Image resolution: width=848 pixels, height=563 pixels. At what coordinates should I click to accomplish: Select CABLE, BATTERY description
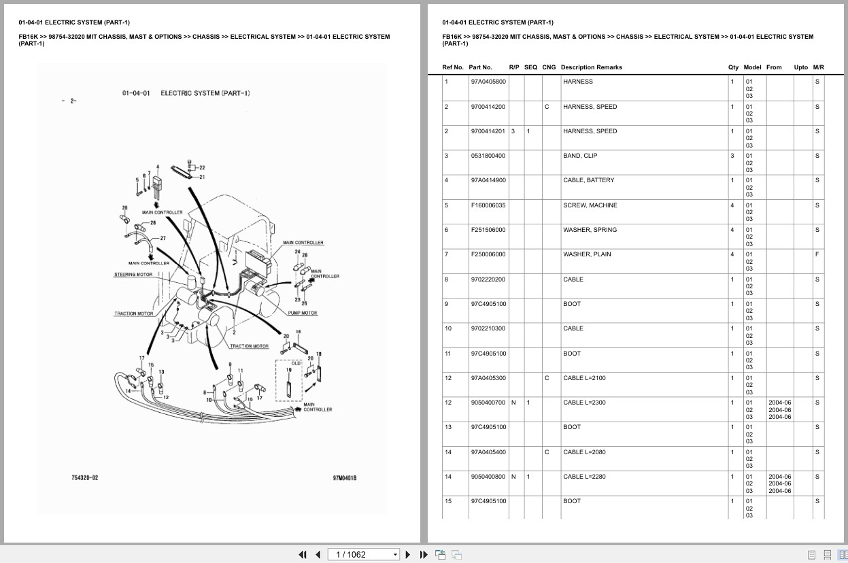point(588,180)
